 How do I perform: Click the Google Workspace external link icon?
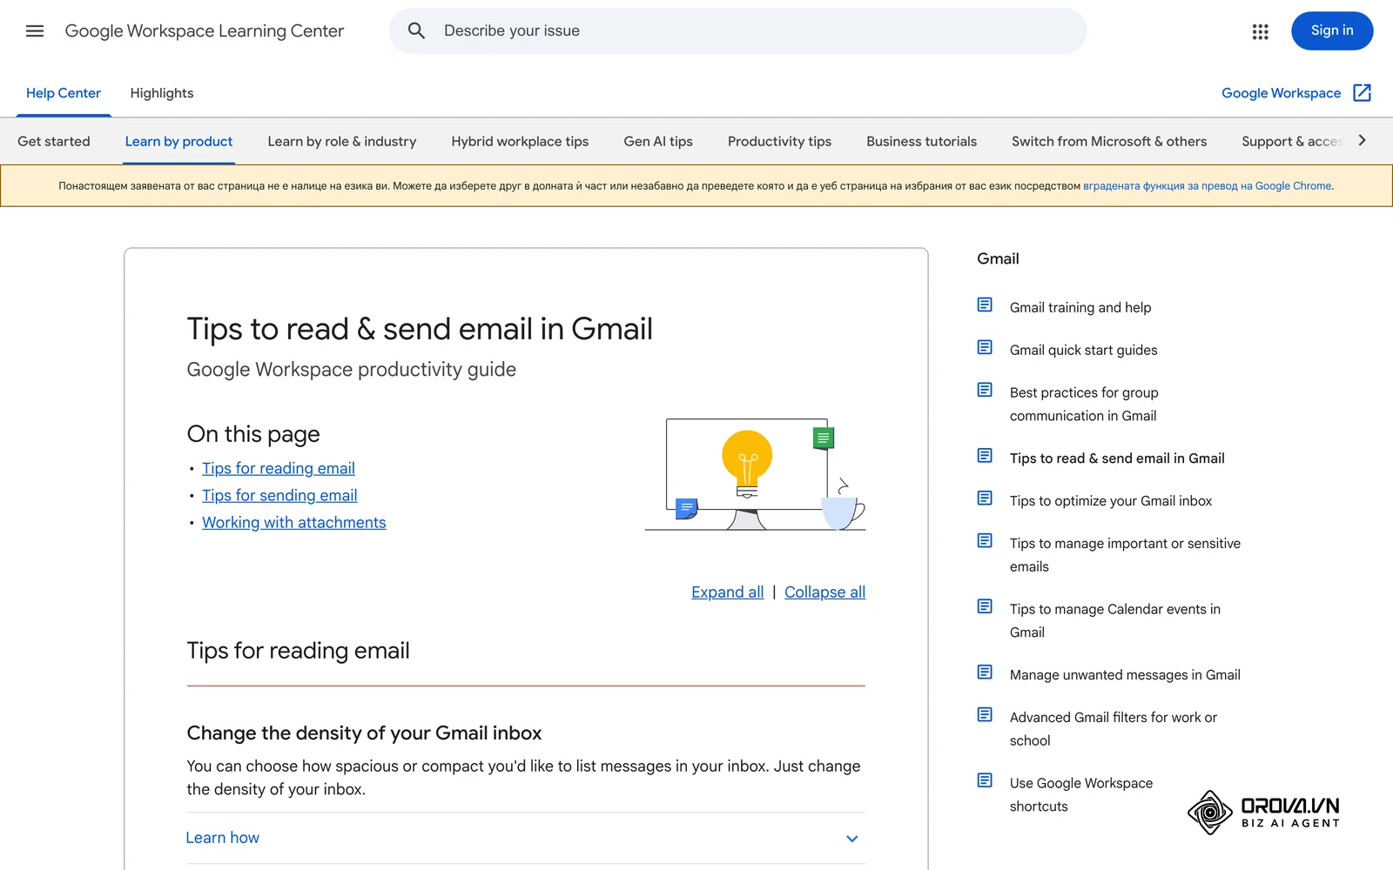1363,93
